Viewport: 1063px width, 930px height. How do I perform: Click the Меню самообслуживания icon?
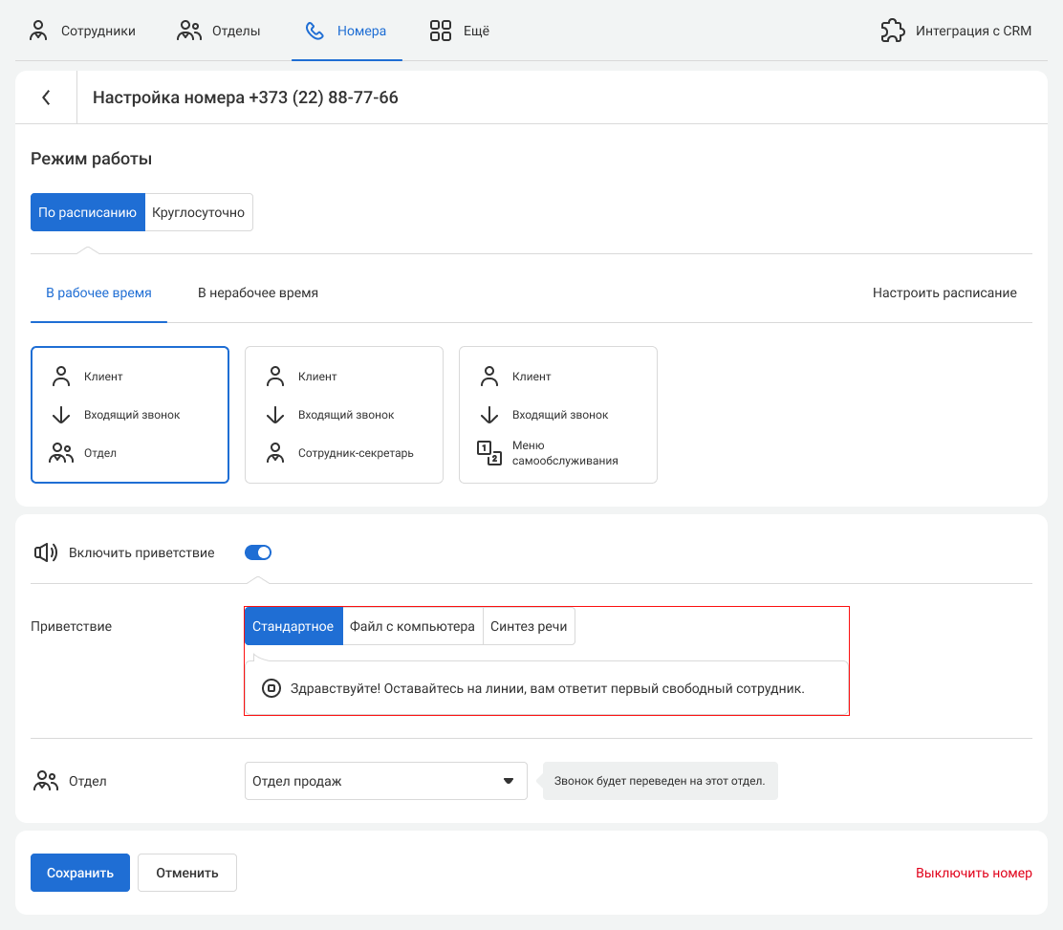[x=489, y=453]
